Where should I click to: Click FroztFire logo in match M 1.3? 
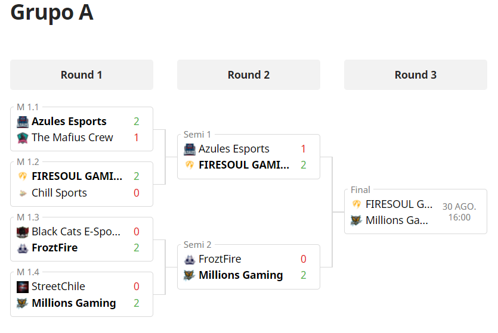(23, 248)
